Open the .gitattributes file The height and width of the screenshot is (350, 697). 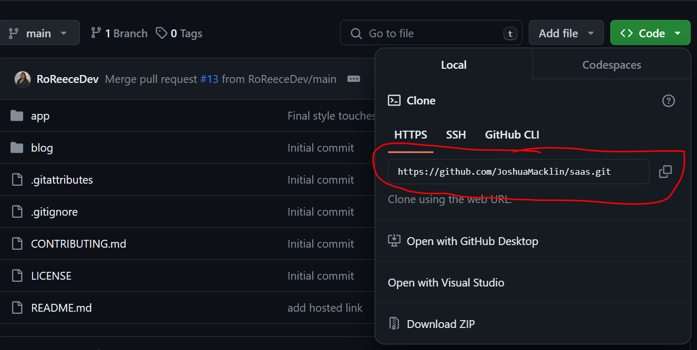[62, 180]
